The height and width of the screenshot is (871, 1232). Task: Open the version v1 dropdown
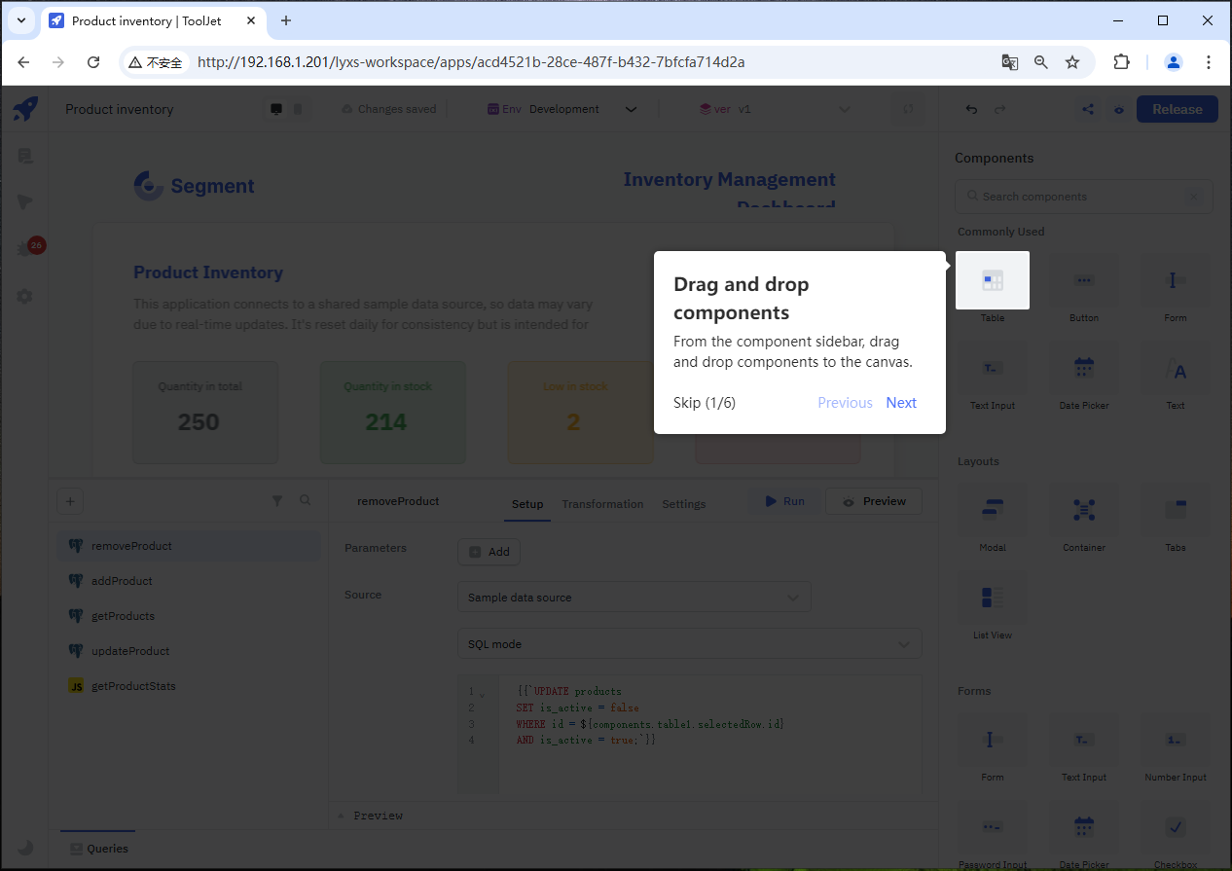point(775,109)
